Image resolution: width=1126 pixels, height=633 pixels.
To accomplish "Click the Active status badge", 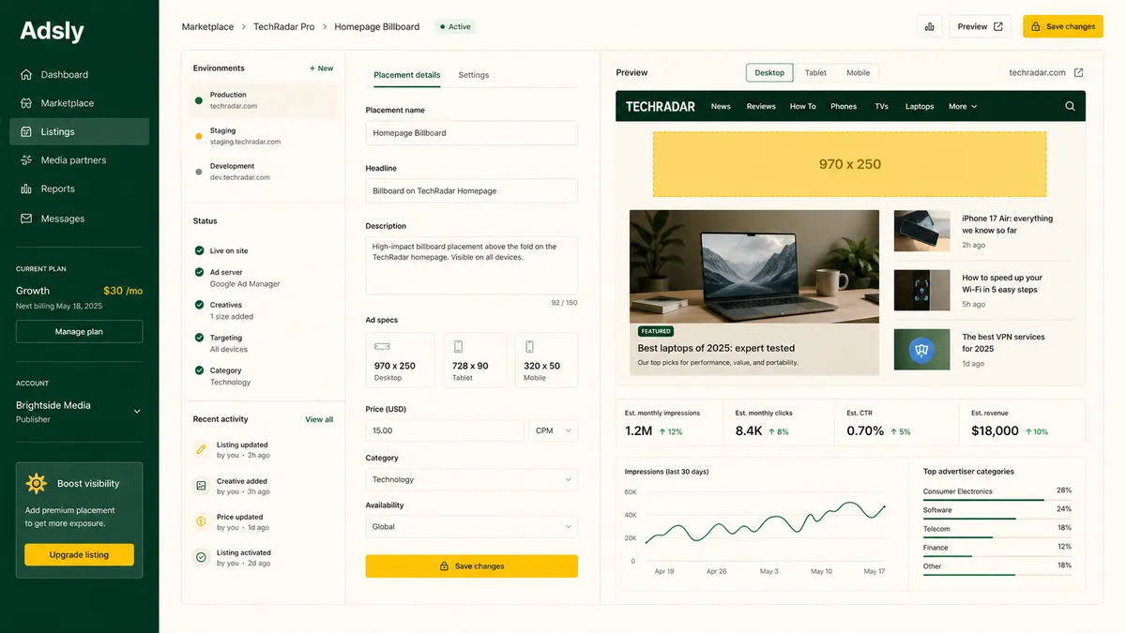I will coord(455,26).
